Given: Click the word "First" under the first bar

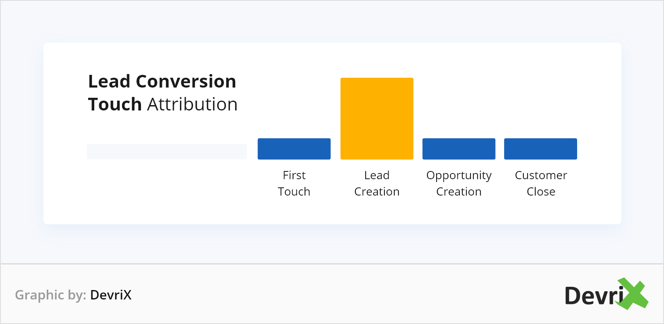Looking at the screenshot, I should (294, 175).
